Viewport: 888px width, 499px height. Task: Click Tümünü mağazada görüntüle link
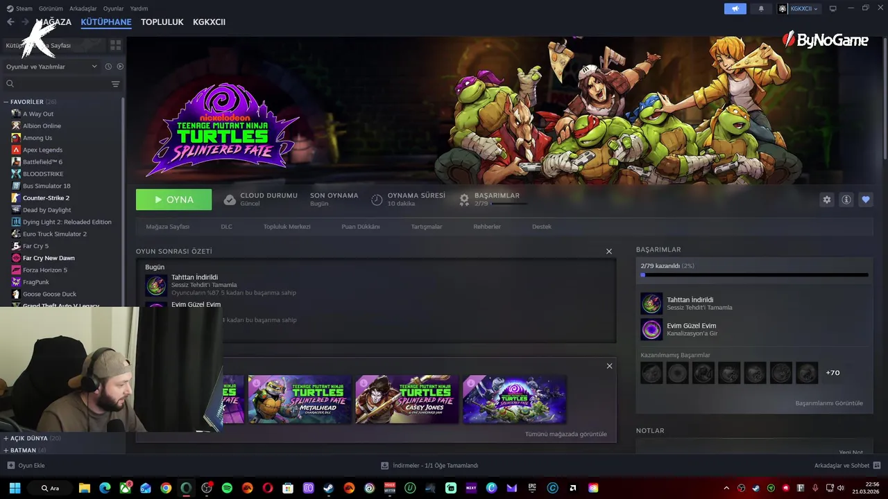coord(565,434)
